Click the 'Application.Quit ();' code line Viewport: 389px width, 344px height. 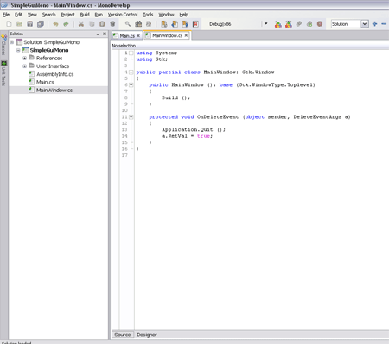[x=194, y=129]
